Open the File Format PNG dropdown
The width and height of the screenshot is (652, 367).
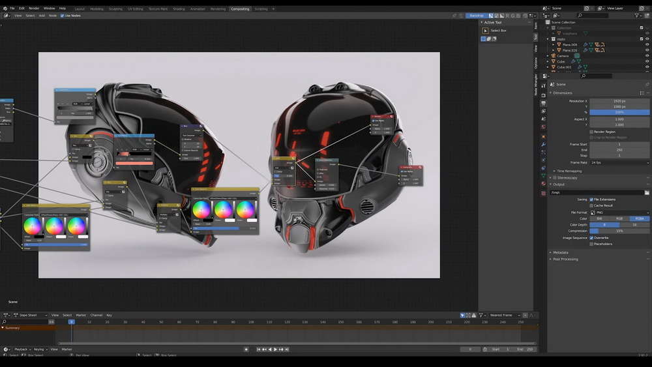(619, 213)
